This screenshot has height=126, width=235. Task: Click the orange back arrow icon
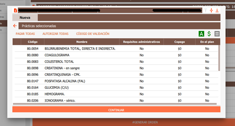(x=15, y=26)
